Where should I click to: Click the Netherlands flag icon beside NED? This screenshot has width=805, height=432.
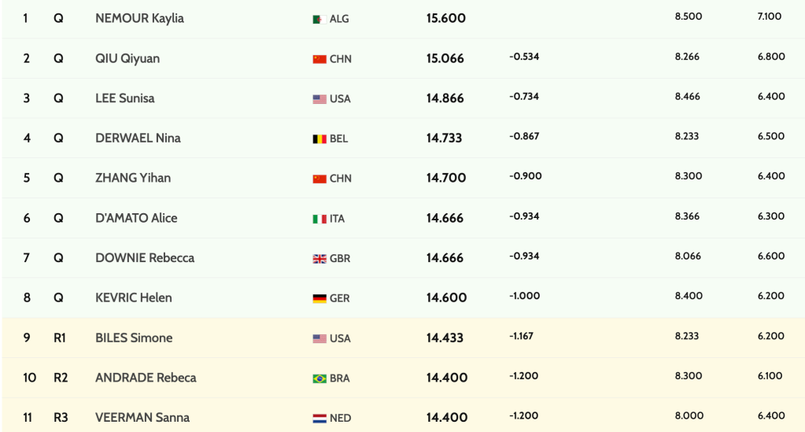(319, 418)
